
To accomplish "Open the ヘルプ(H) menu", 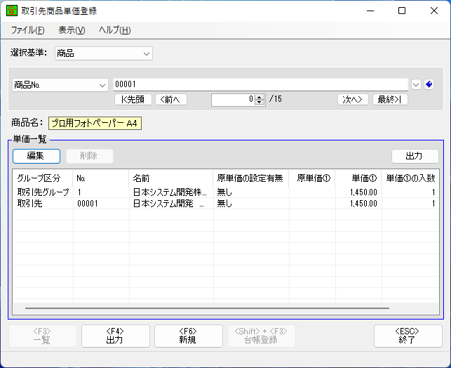I will 114,30.
